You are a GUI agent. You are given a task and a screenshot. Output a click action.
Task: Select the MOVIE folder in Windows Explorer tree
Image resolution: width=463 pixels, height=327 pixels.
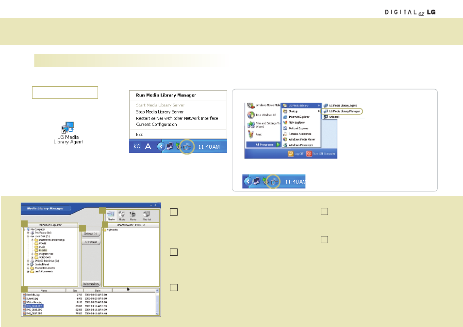click(x=41, y=243)
